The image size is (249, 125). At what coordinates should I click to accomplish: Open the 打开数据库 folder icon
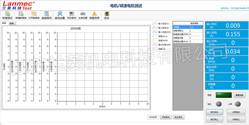point(34,14)
